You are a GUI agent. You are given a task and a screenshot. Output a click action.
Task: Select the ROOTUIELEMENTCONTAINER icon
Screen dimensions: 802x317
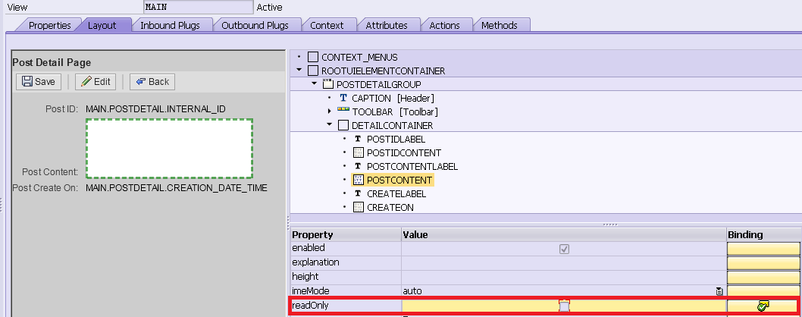pos(313,71)
